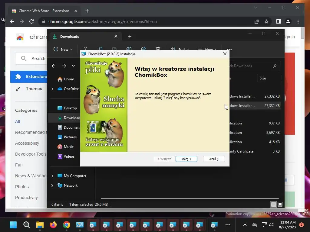The width and height of the screenshot is (310, 232).
Task: Switch Explorer to large thumbnails view icon
Action: point(280,204)
